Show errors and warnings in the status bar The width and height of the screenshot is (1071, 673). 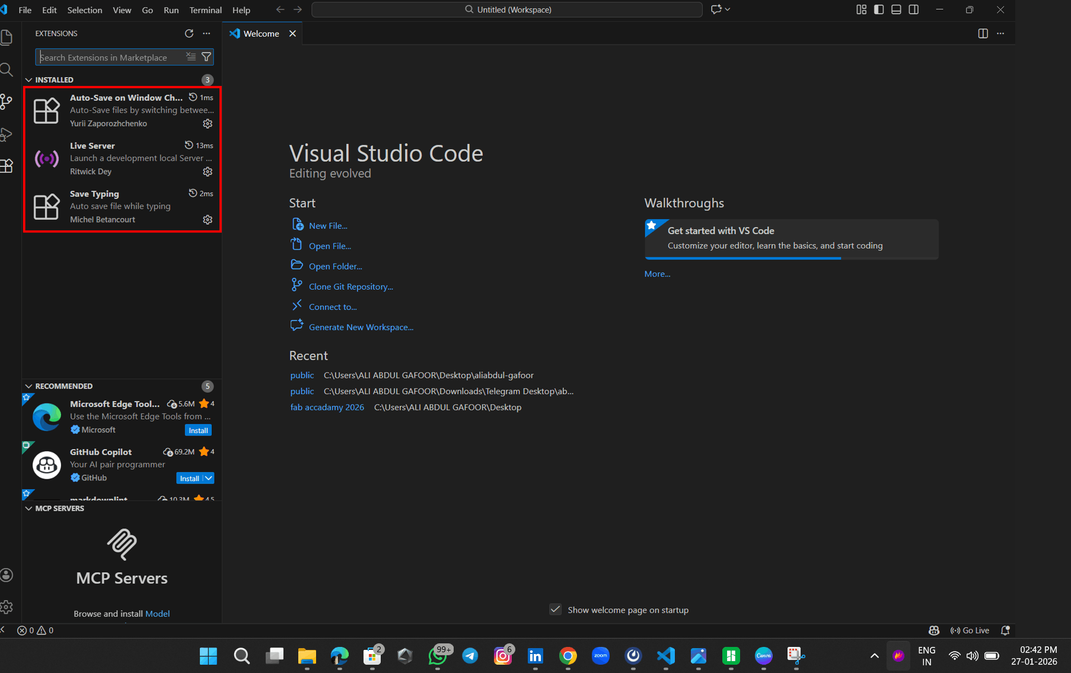pos(36,630)
